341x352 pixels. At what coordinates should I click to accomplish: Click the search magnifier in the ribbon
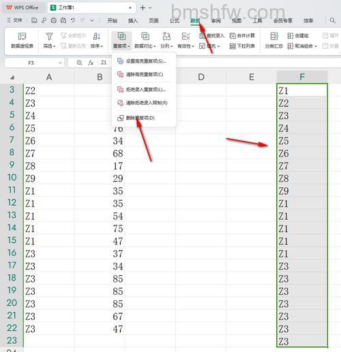coord(332,20)
